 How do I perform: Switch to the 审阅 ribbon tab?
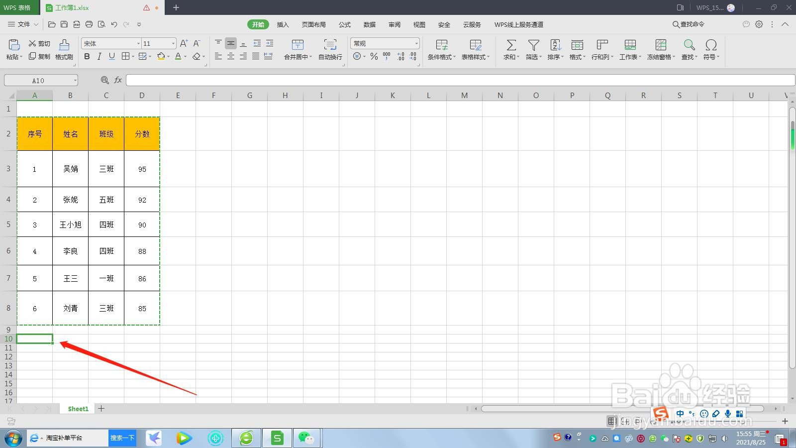coord(395,24)
